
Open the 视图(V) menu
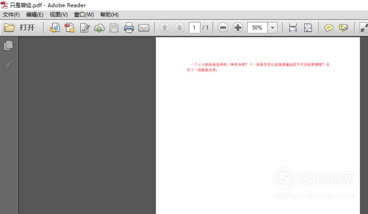pyautogui.click(x=58, y=15)
